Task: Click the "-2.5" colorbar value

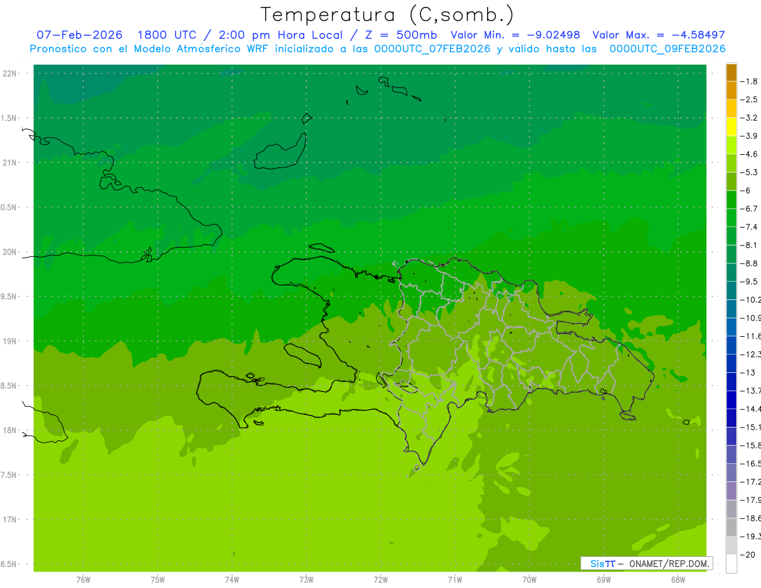Action: (x=749, y=100)
